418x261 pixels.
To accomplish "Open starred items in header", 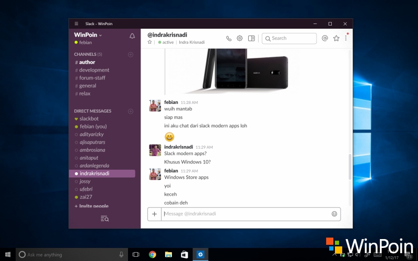I will (x=336, y=38).
